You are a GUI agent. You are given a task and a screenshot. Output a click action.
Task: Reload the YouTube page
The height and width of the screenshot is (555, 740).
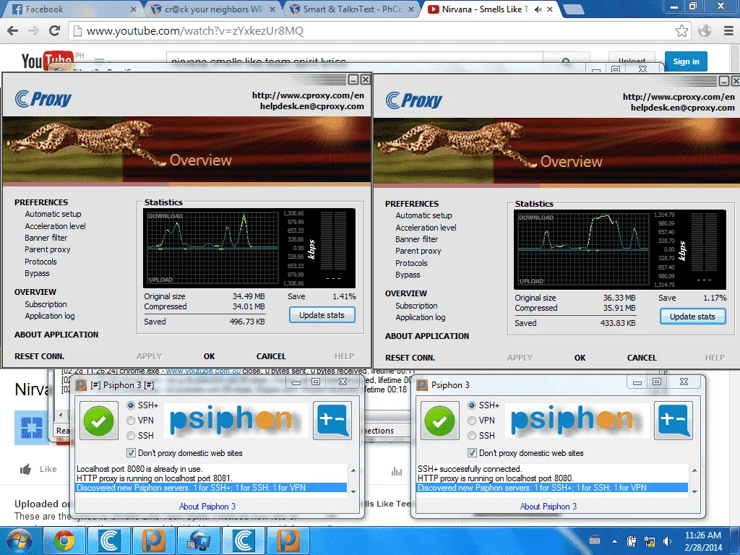(55, 31)
